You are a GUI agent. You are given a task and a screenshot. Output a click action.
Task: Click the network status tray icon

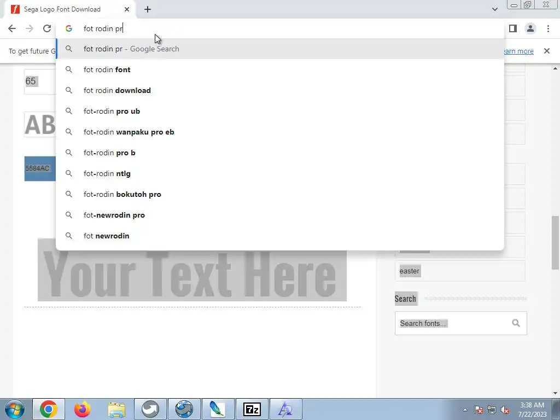(x=492, y=410)
